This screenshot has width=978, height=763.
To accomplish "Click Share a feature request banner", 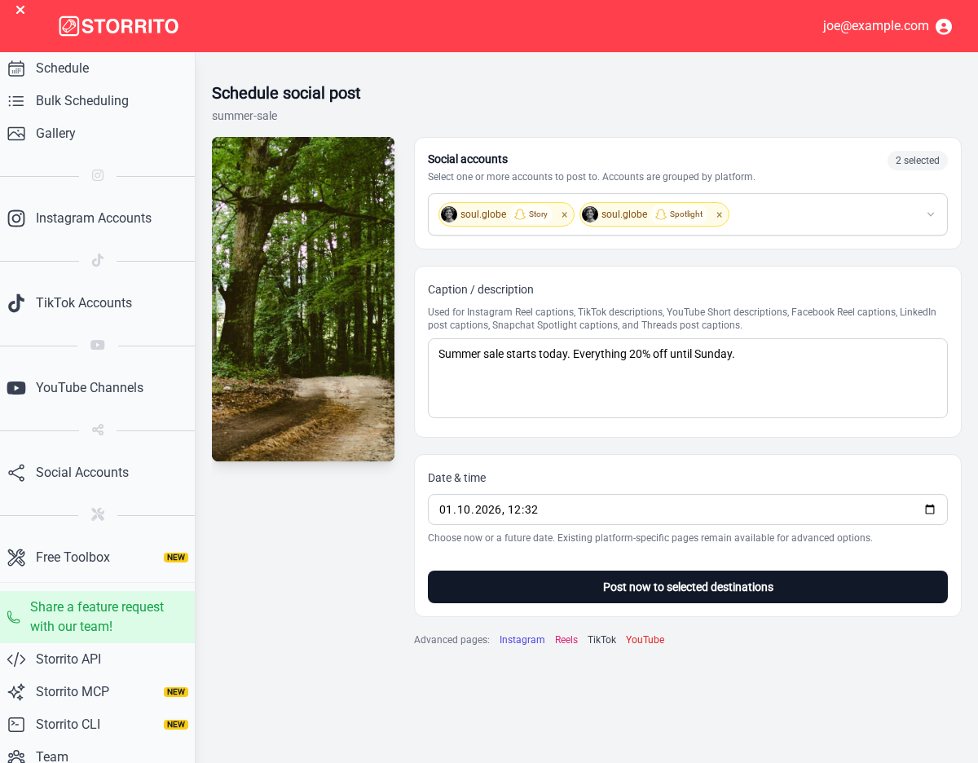I will coord(97,617).
